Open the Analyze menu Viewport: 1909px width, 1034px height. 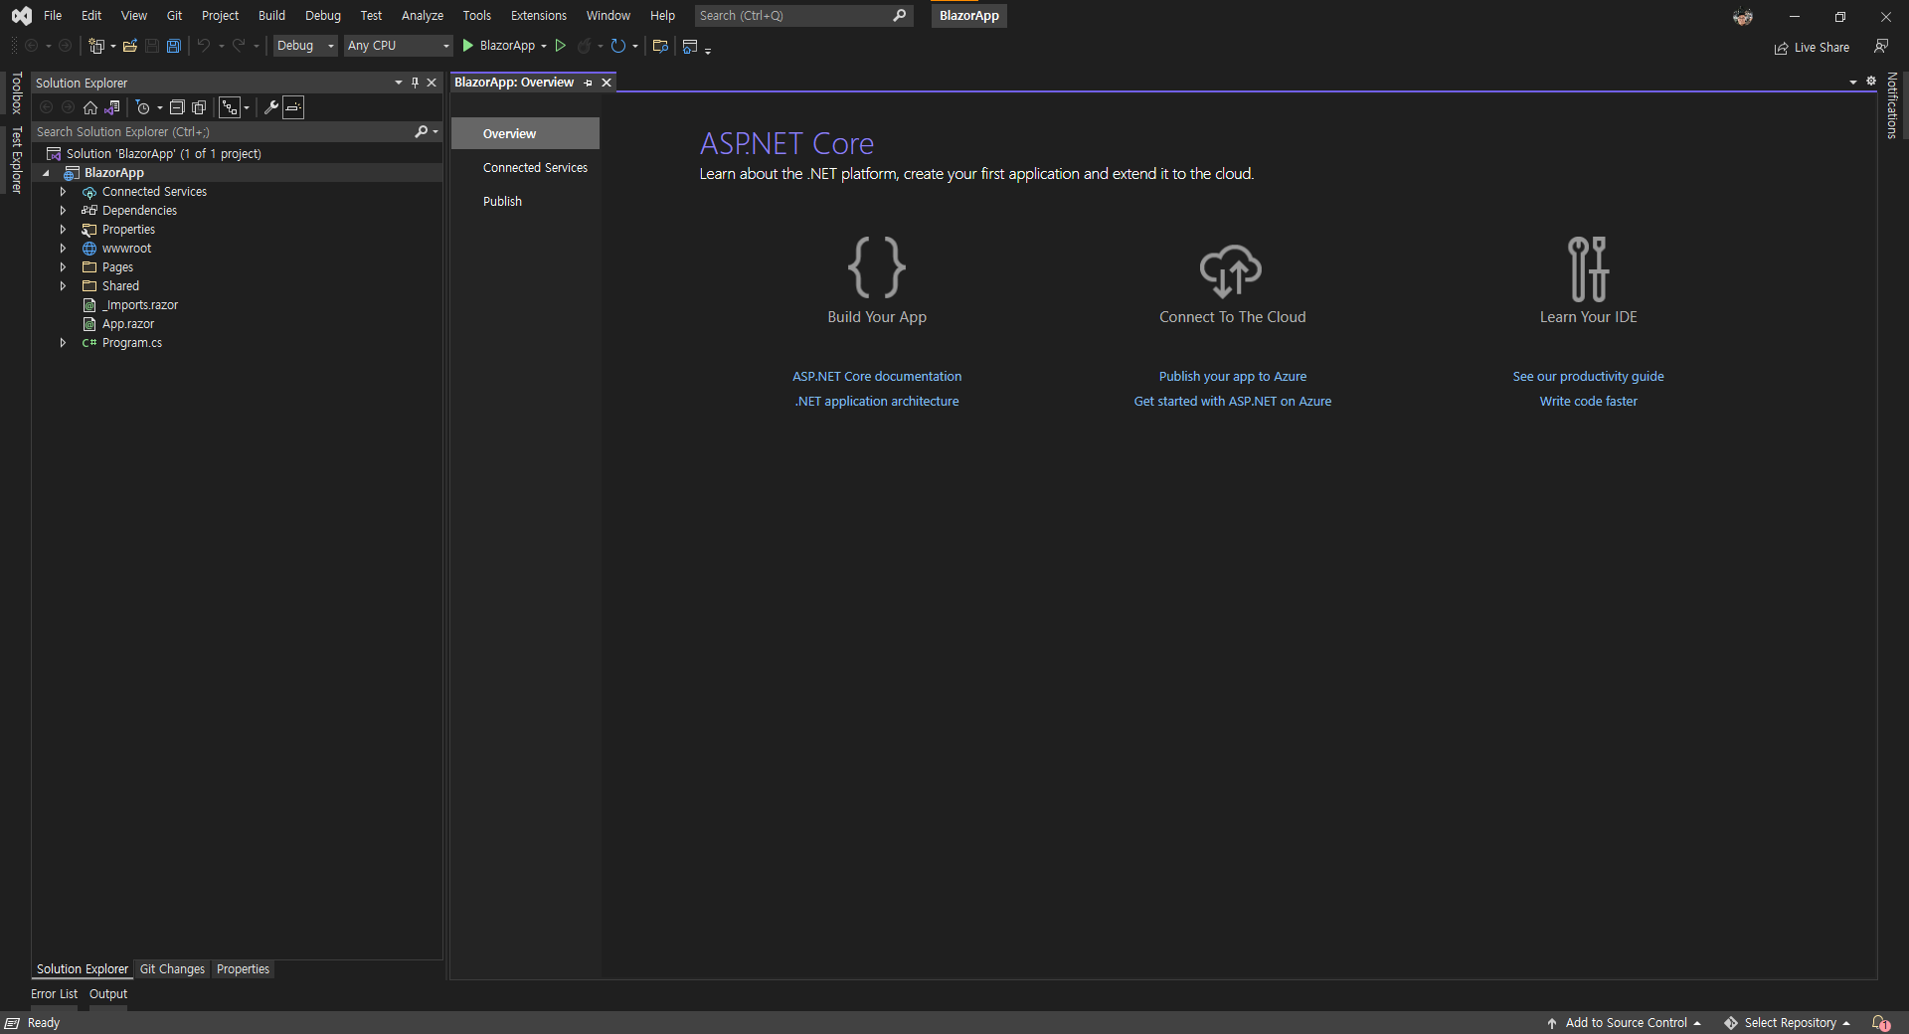pyautogui.click(x=422, y=16)
